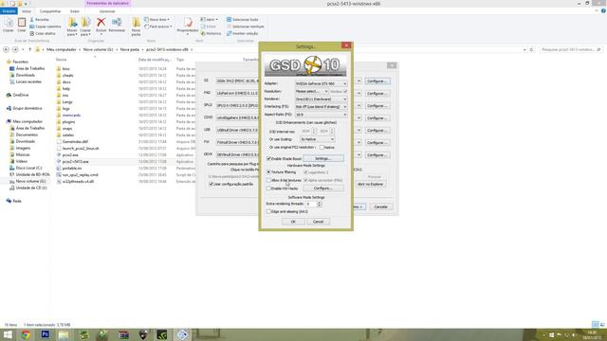
Task: Expand the Fácil acesso dropdown in ribbon
Action: point(158,27)
